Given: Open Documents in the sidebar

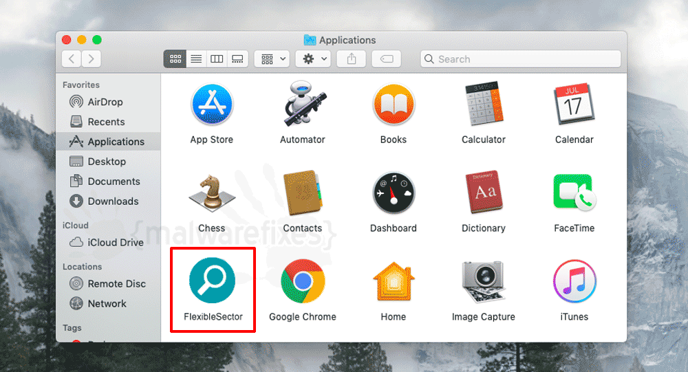Looking at the screenshot, I should tap(109, 181).
